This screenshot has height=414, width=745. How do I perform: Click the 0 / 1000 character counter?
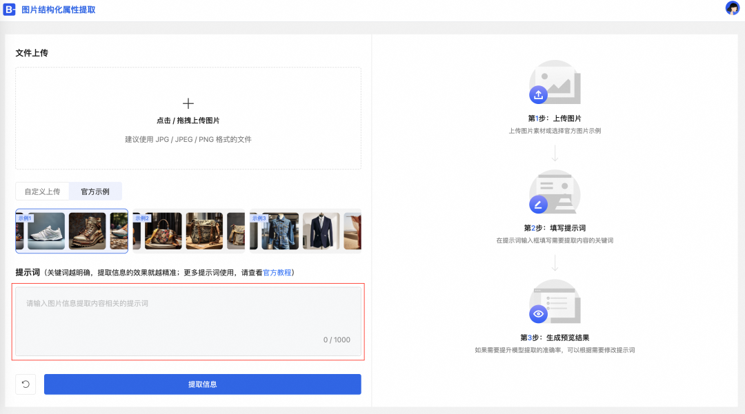pyautogui.click(x=337, y=340)
